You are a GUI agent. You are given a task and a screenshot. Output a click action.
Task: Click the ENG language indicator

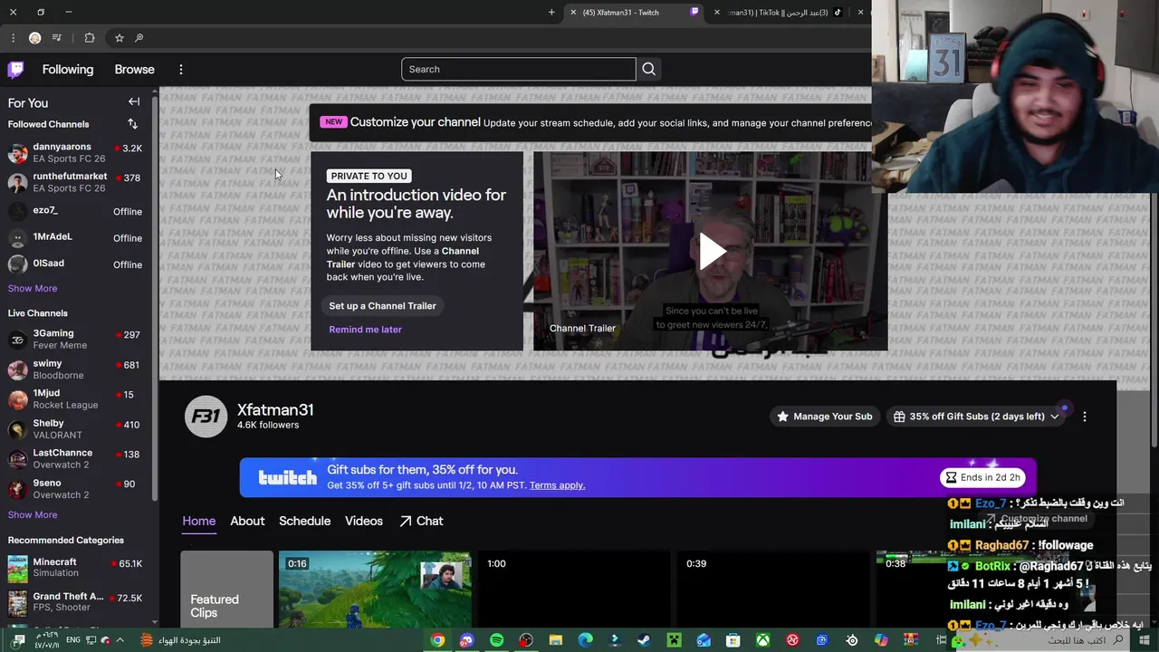(72, 640)
